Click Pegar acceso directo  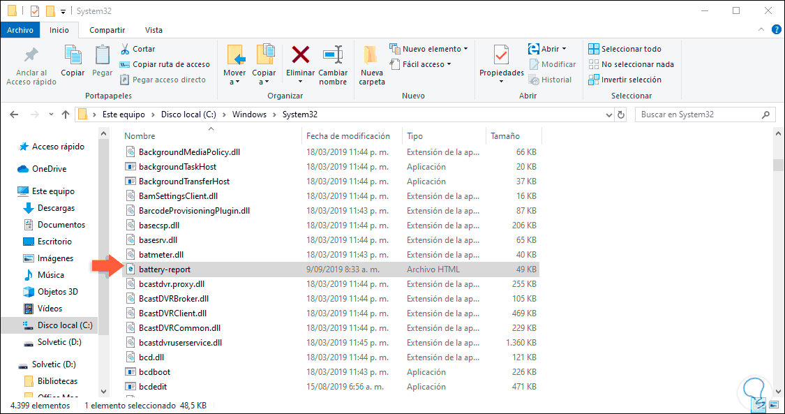pyautogui.click(x=163, y=80)
